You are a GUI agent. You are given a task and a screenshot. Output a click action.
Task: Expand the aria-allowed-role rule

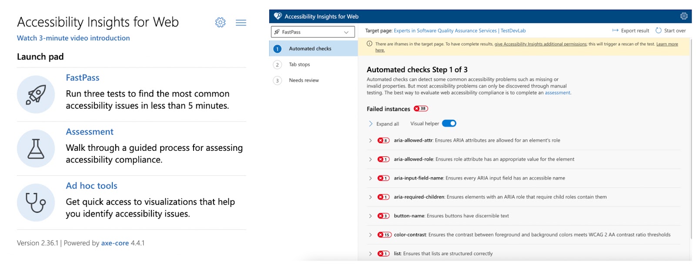pos(371,159)
